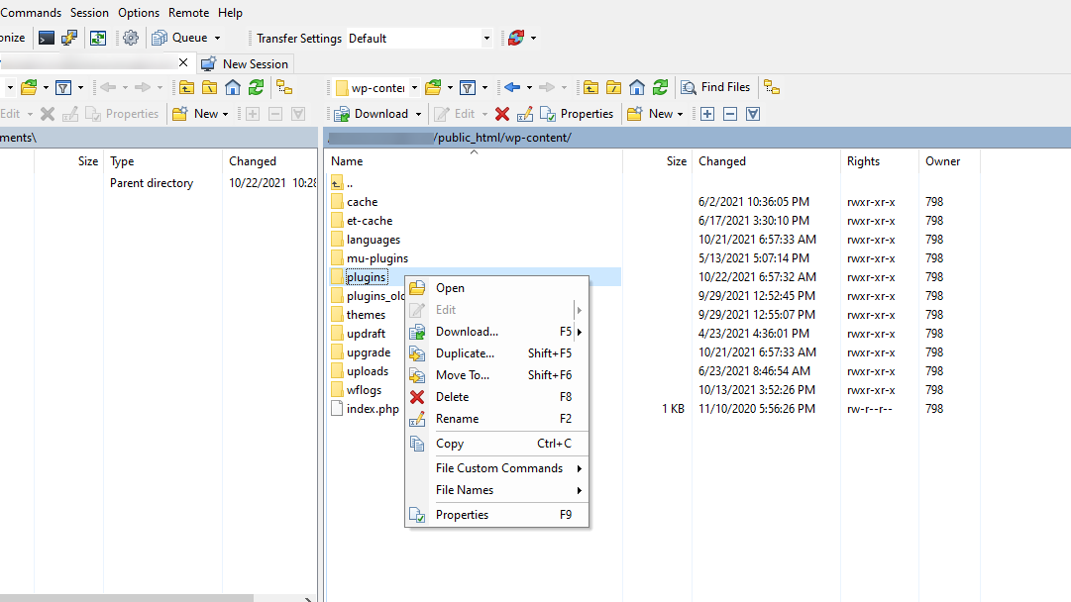Screen dimensions: 1071x602
Task: Click the refresh globe icon after Transfer Settings
Action: (x=516, y=39)
